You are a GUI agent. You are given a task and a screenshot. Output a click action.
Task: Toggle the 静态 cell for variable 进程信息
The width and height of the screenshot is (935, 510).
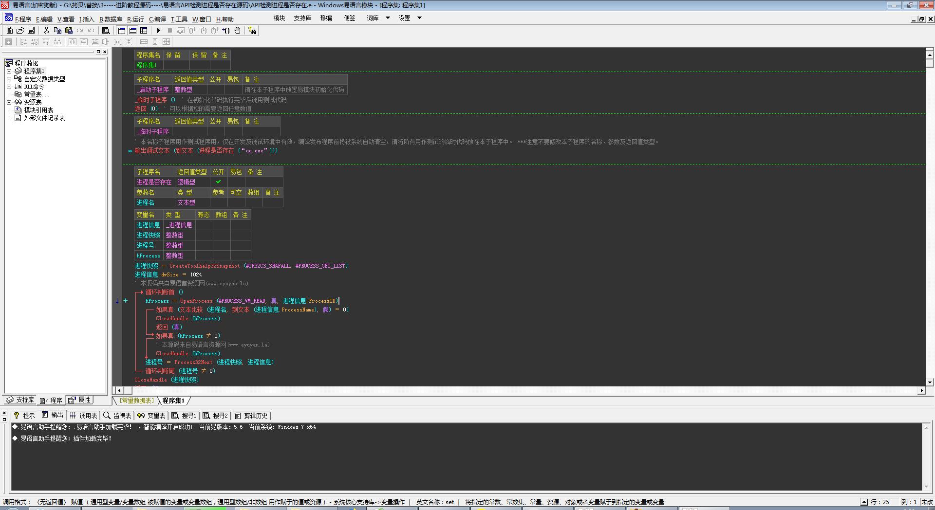[x=204, y=225]
